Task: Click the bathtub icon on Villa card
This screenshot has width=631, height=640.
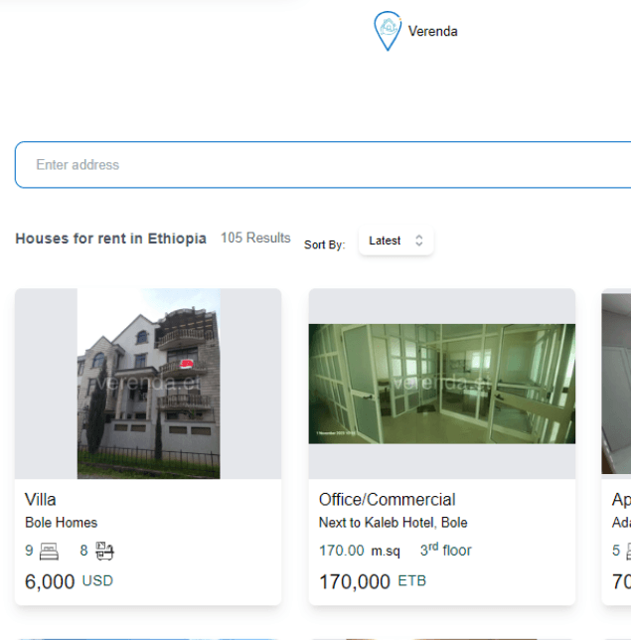Action: tap(104, 551)
